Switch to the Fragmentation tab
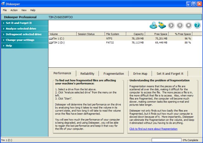The width and height of the screenshot is (203, 143). pyautogui.click(x=114, y=74)
